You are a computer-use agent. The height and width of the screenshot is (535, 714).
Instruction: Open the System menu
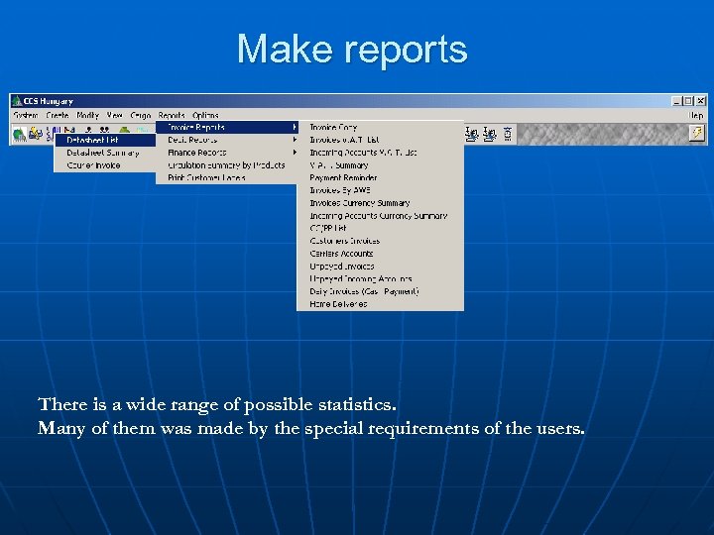point(26,115)
